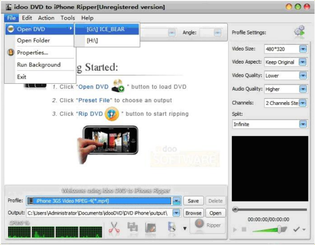Screen dimensions: 315x245
Task: Click the black video preview area
Action: (270, 169)
